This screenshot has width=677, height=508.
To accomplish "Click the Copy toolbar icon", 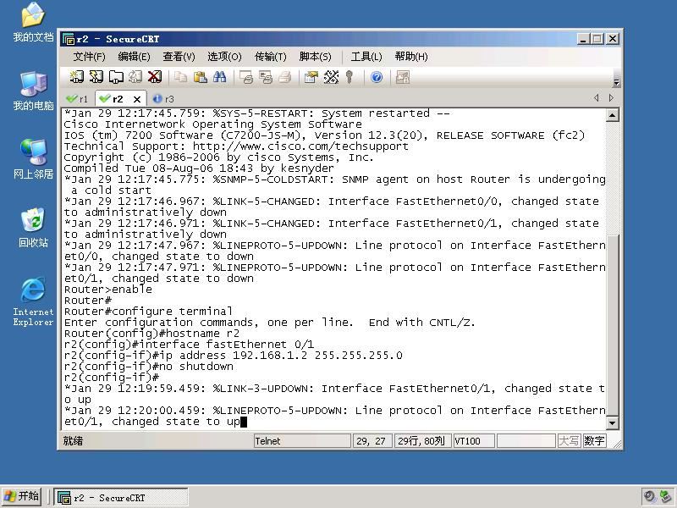I will coord(180,77).
